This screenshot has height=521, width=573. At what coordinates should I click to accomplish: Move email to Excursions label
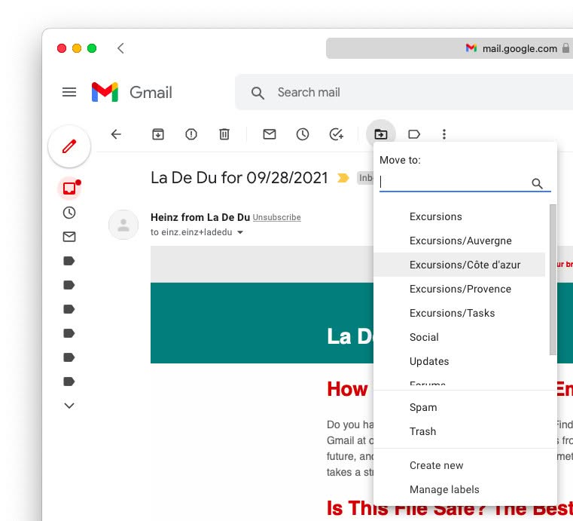(x=459, y=216)
